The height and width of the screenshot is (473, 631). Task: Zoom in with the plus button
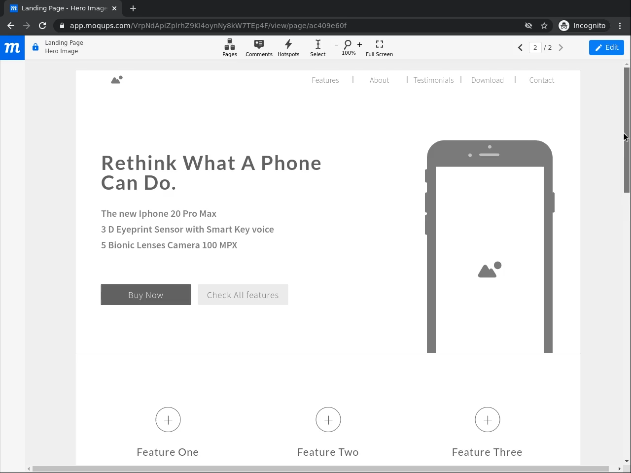[360, 45]
